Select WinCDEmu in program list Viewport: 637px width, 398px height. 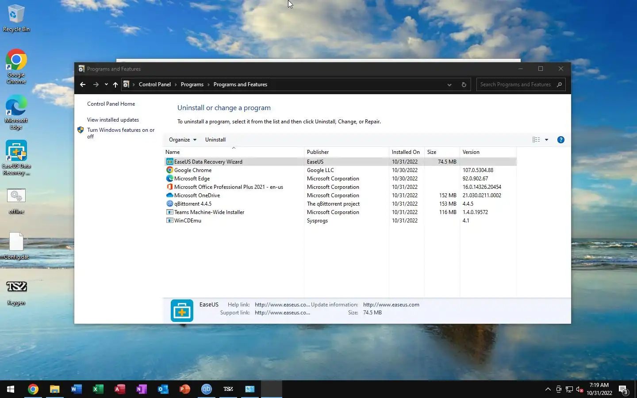coord(340,221)
